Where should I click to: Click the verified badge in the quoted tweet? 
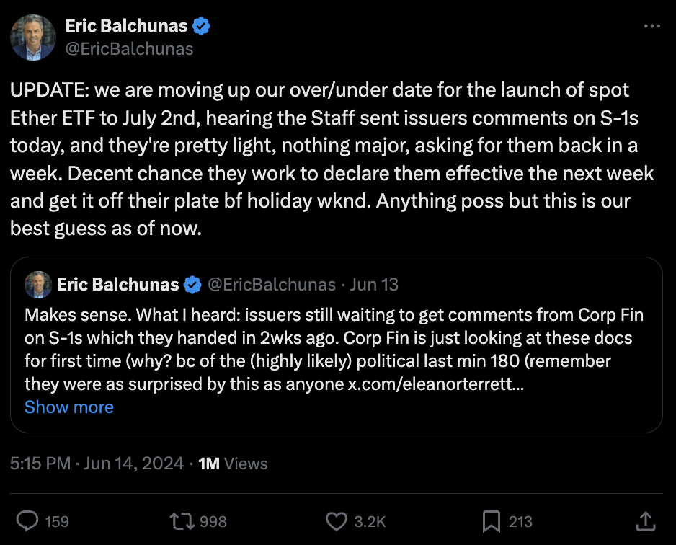point(192,285)
